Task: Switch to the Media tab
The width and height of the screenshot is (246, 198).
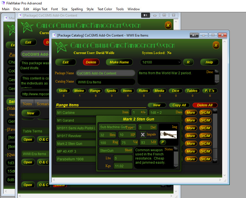Action: click(x=159, y=91)
